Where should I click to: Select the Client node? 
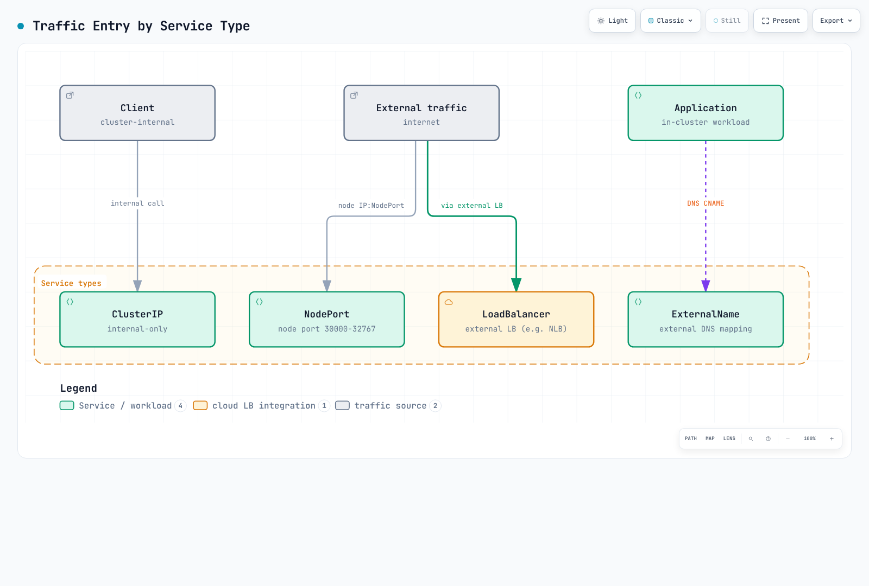tap(137, 113)
